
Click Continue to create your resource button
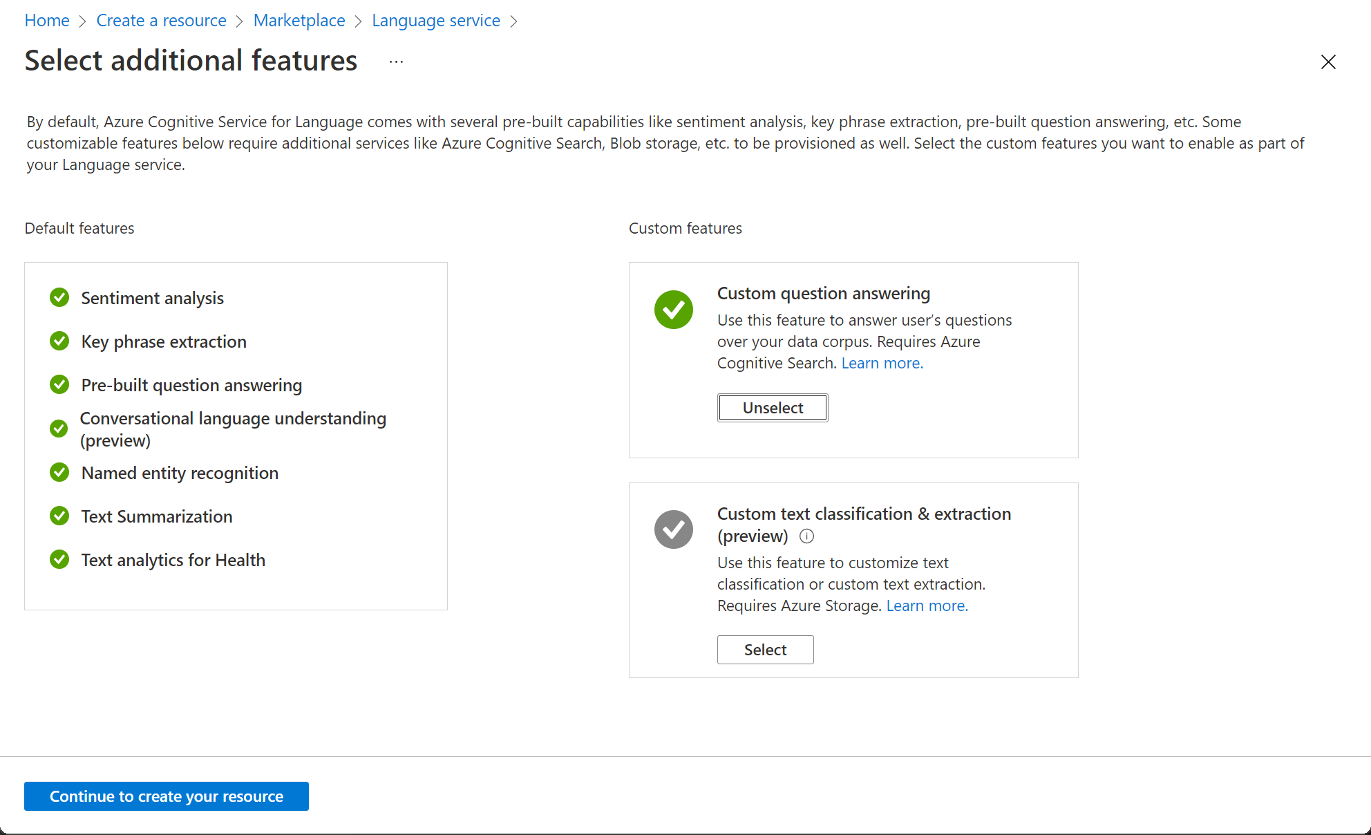pos(167,796)
